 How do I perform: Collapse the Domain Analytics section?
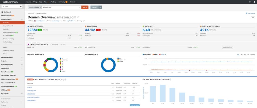tap(22, 19)
